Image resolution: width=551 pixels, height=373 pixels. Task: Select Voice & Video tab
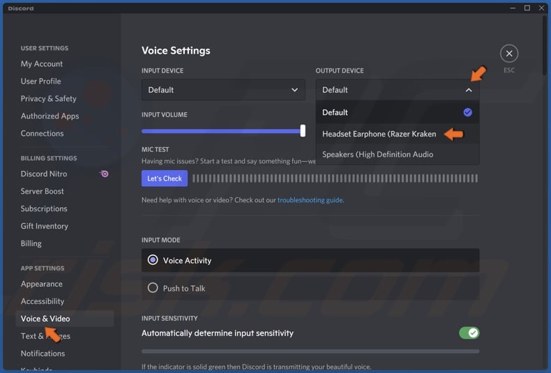[64, 319]
